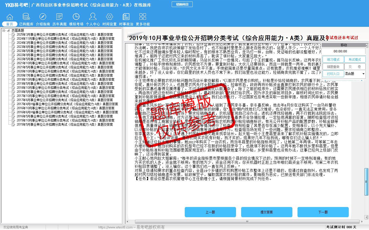Switch to 考试模式 exam mode
Viewport: 369px width, 230px height.
pyautogui.click(x=355, y=60)
